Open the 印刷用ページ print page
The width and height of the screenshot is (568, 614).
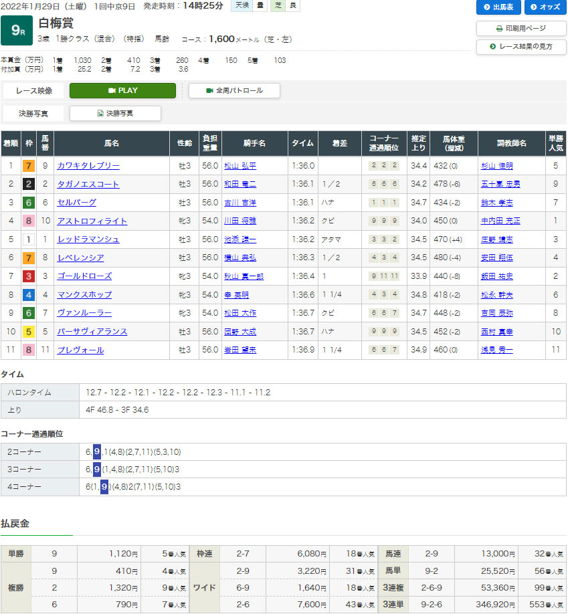click(520, 29)
